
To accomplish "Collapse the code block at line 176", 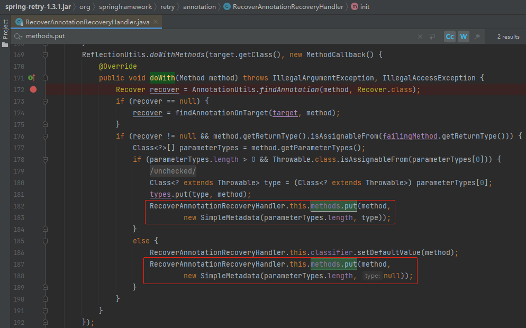I will [x=45, y=135].
